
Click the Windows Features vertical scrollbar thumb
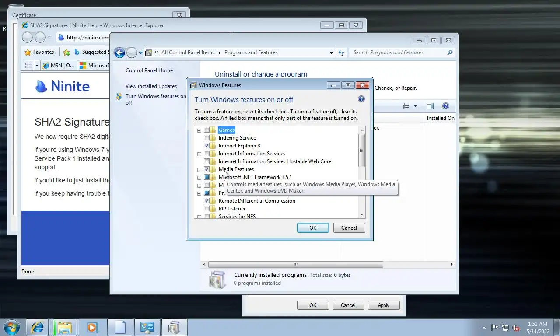[x=362, y=150]
